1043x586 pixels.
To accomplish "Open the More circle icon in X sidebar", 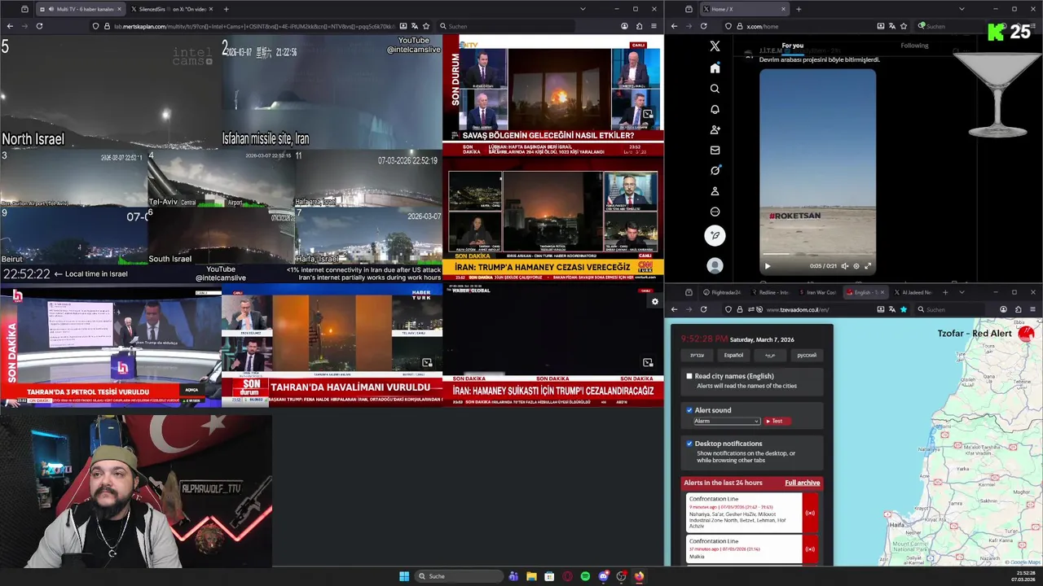I will pyautogui.click(x=715, y=212).
